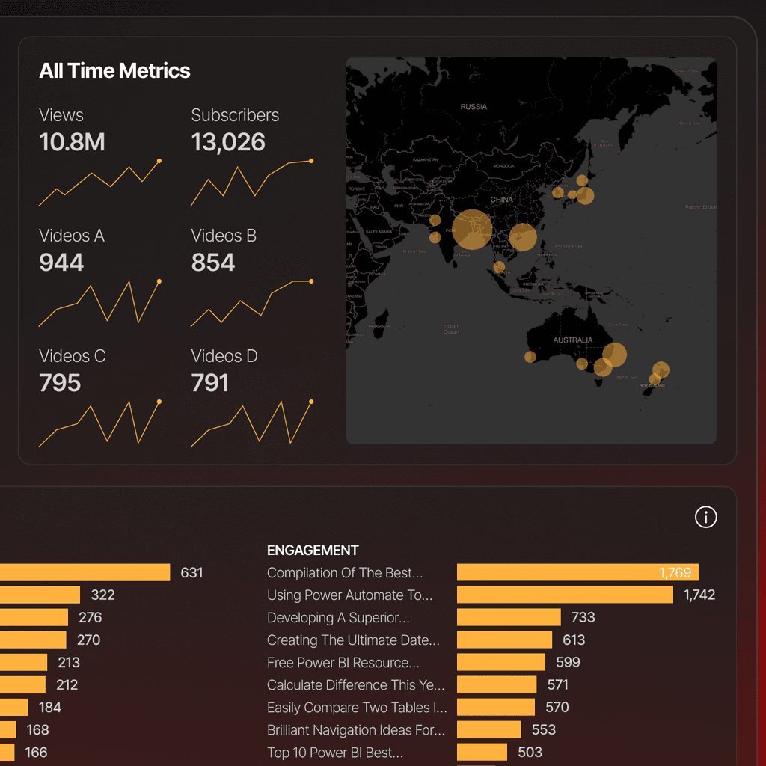Open the info tooltip icon
This screenshot has width=766, height=766.
[705, 517]
